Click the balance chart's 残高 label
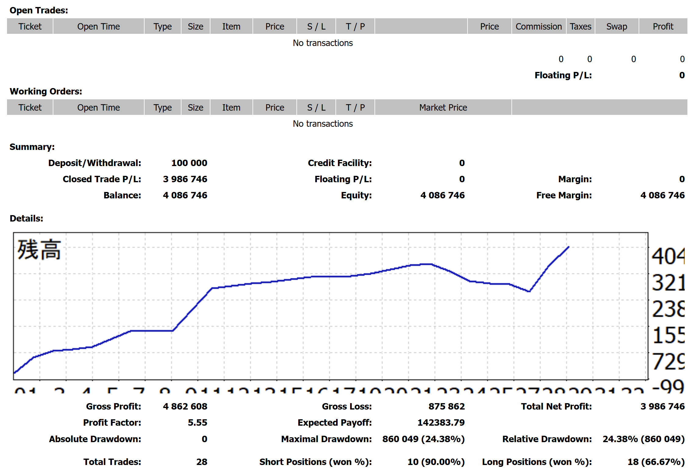The height and width of the screenshot is (472, 699). click(39, 250)
